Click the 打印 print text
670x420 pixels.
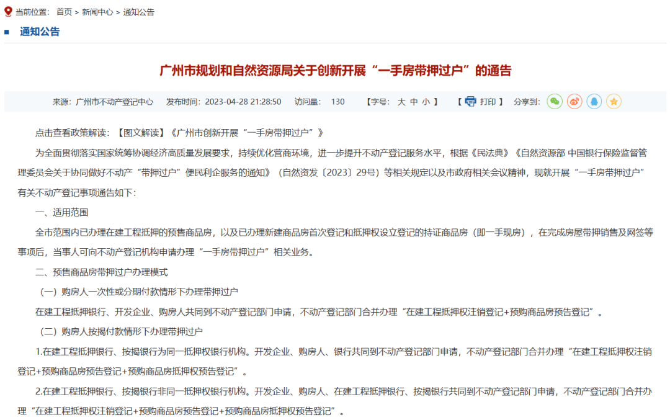tap(488, 102)
